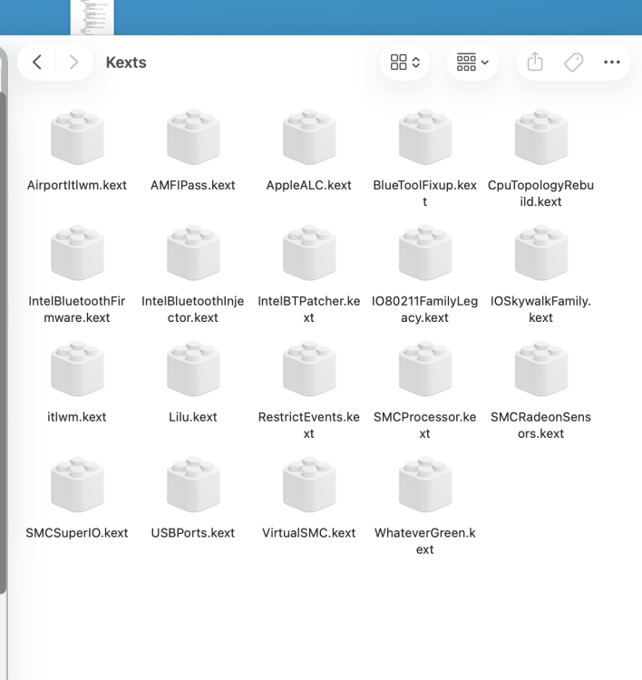Click the Tags toolbar icon

point(573,62)
